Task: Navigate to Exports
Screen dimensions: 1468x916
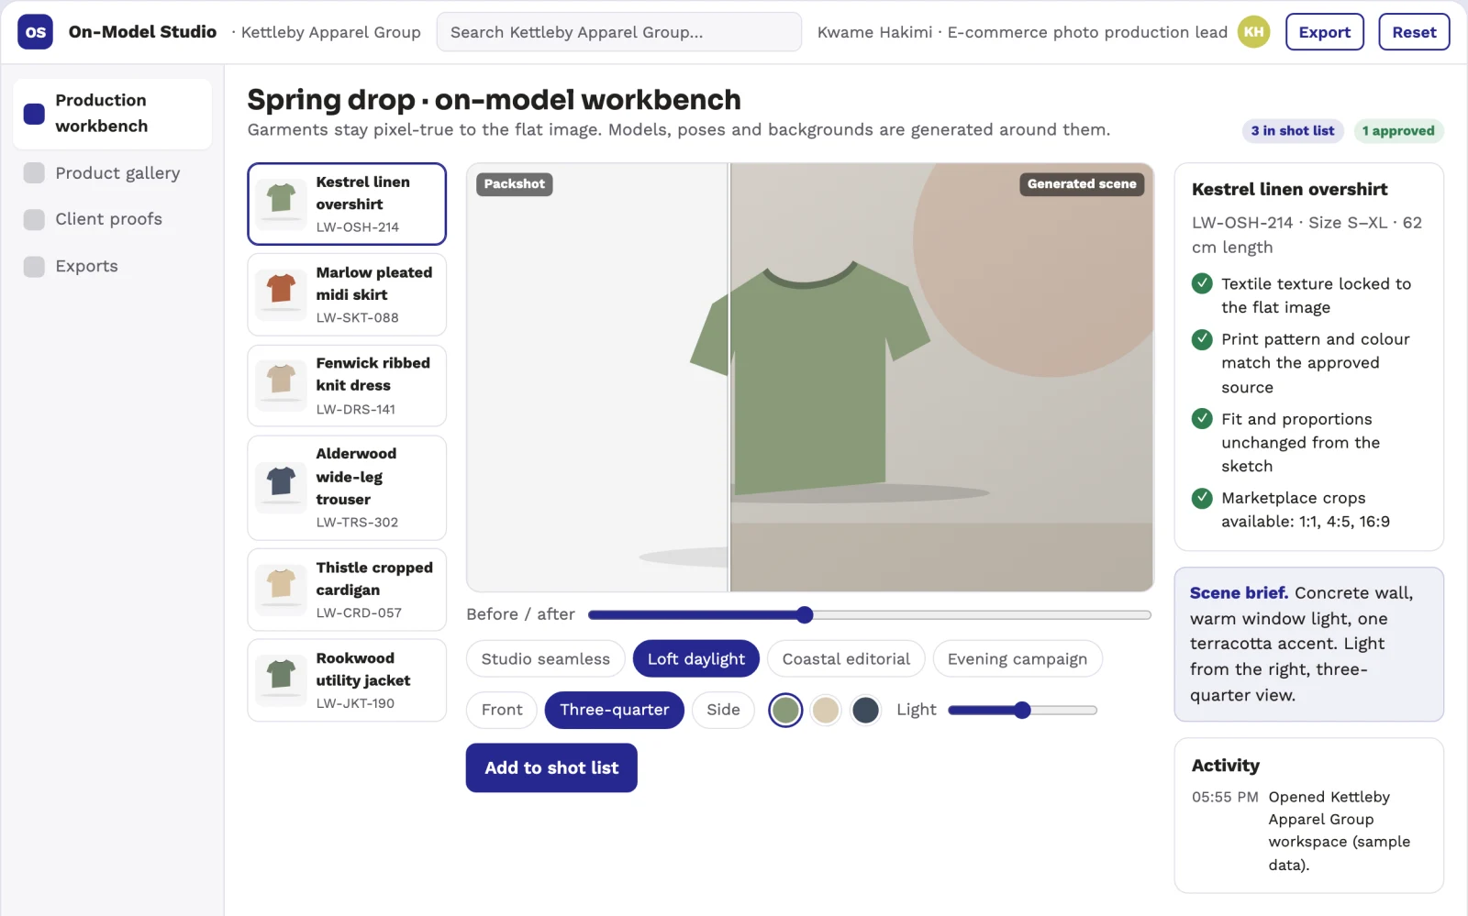Action: click(113, 267)
